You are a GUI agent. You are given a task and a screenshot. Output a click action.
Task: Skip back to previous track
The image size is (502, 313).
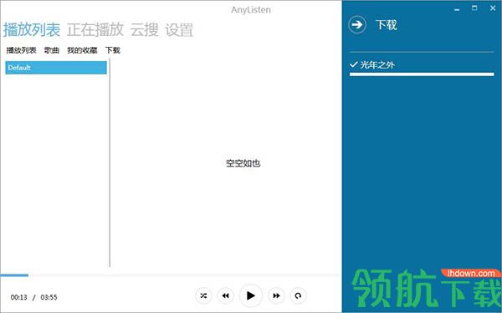(225, 295)
